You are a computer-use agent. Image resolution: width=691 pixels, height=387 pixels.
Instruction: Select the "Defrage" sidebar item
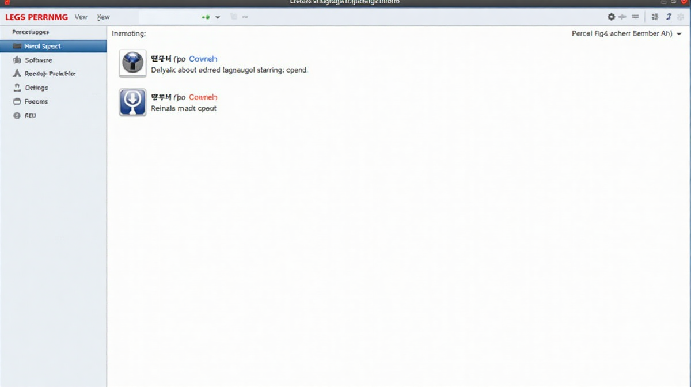coord(36,88)
